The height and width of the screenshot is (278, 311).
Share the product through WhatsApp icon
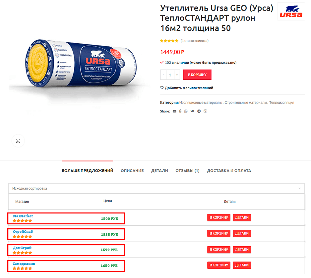pos(186,111)
